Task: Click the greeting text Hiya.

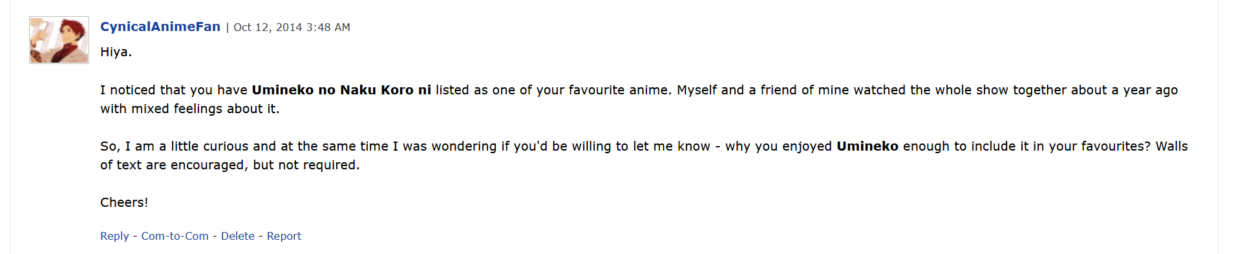Action: coord(116,52)
